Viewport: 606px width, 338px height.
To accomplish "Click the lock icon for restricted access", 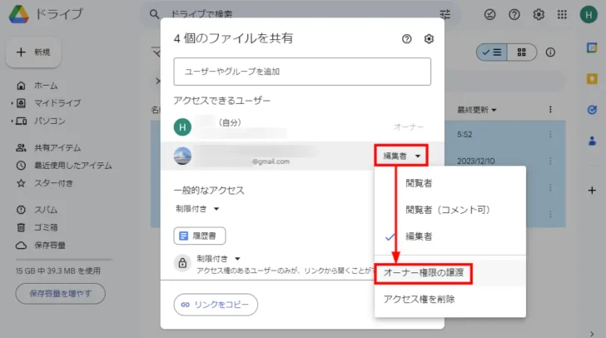I will tap(182, 263).
